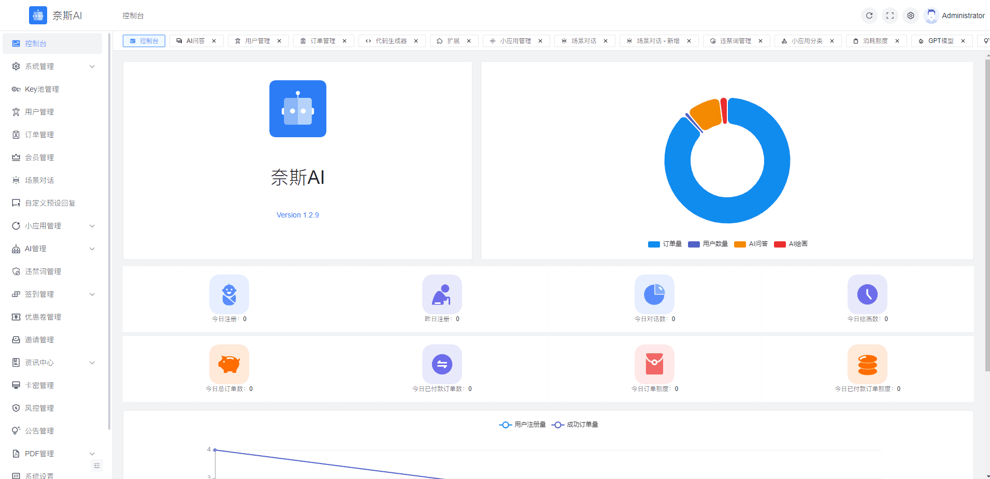Open the Administrator user menu

coord(954,16)
